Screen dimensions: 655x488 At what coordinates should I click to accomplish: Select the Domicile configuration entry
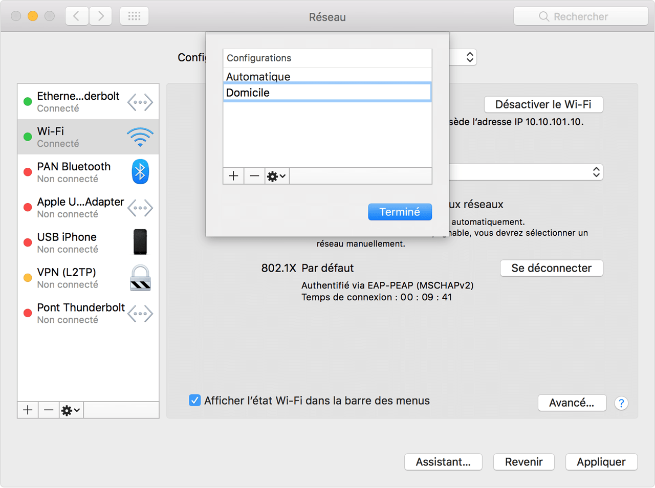[327, 93]
